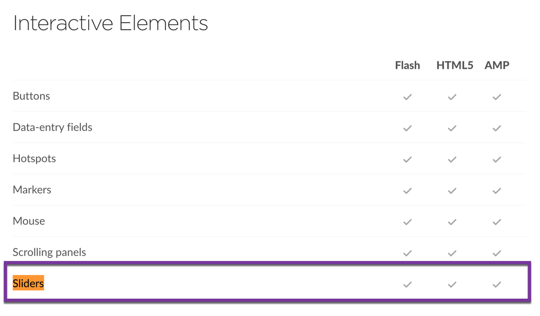Screen dimensions: 540x316
Task: Click the Flash checkmark for Markers
Action: (408, 191)
